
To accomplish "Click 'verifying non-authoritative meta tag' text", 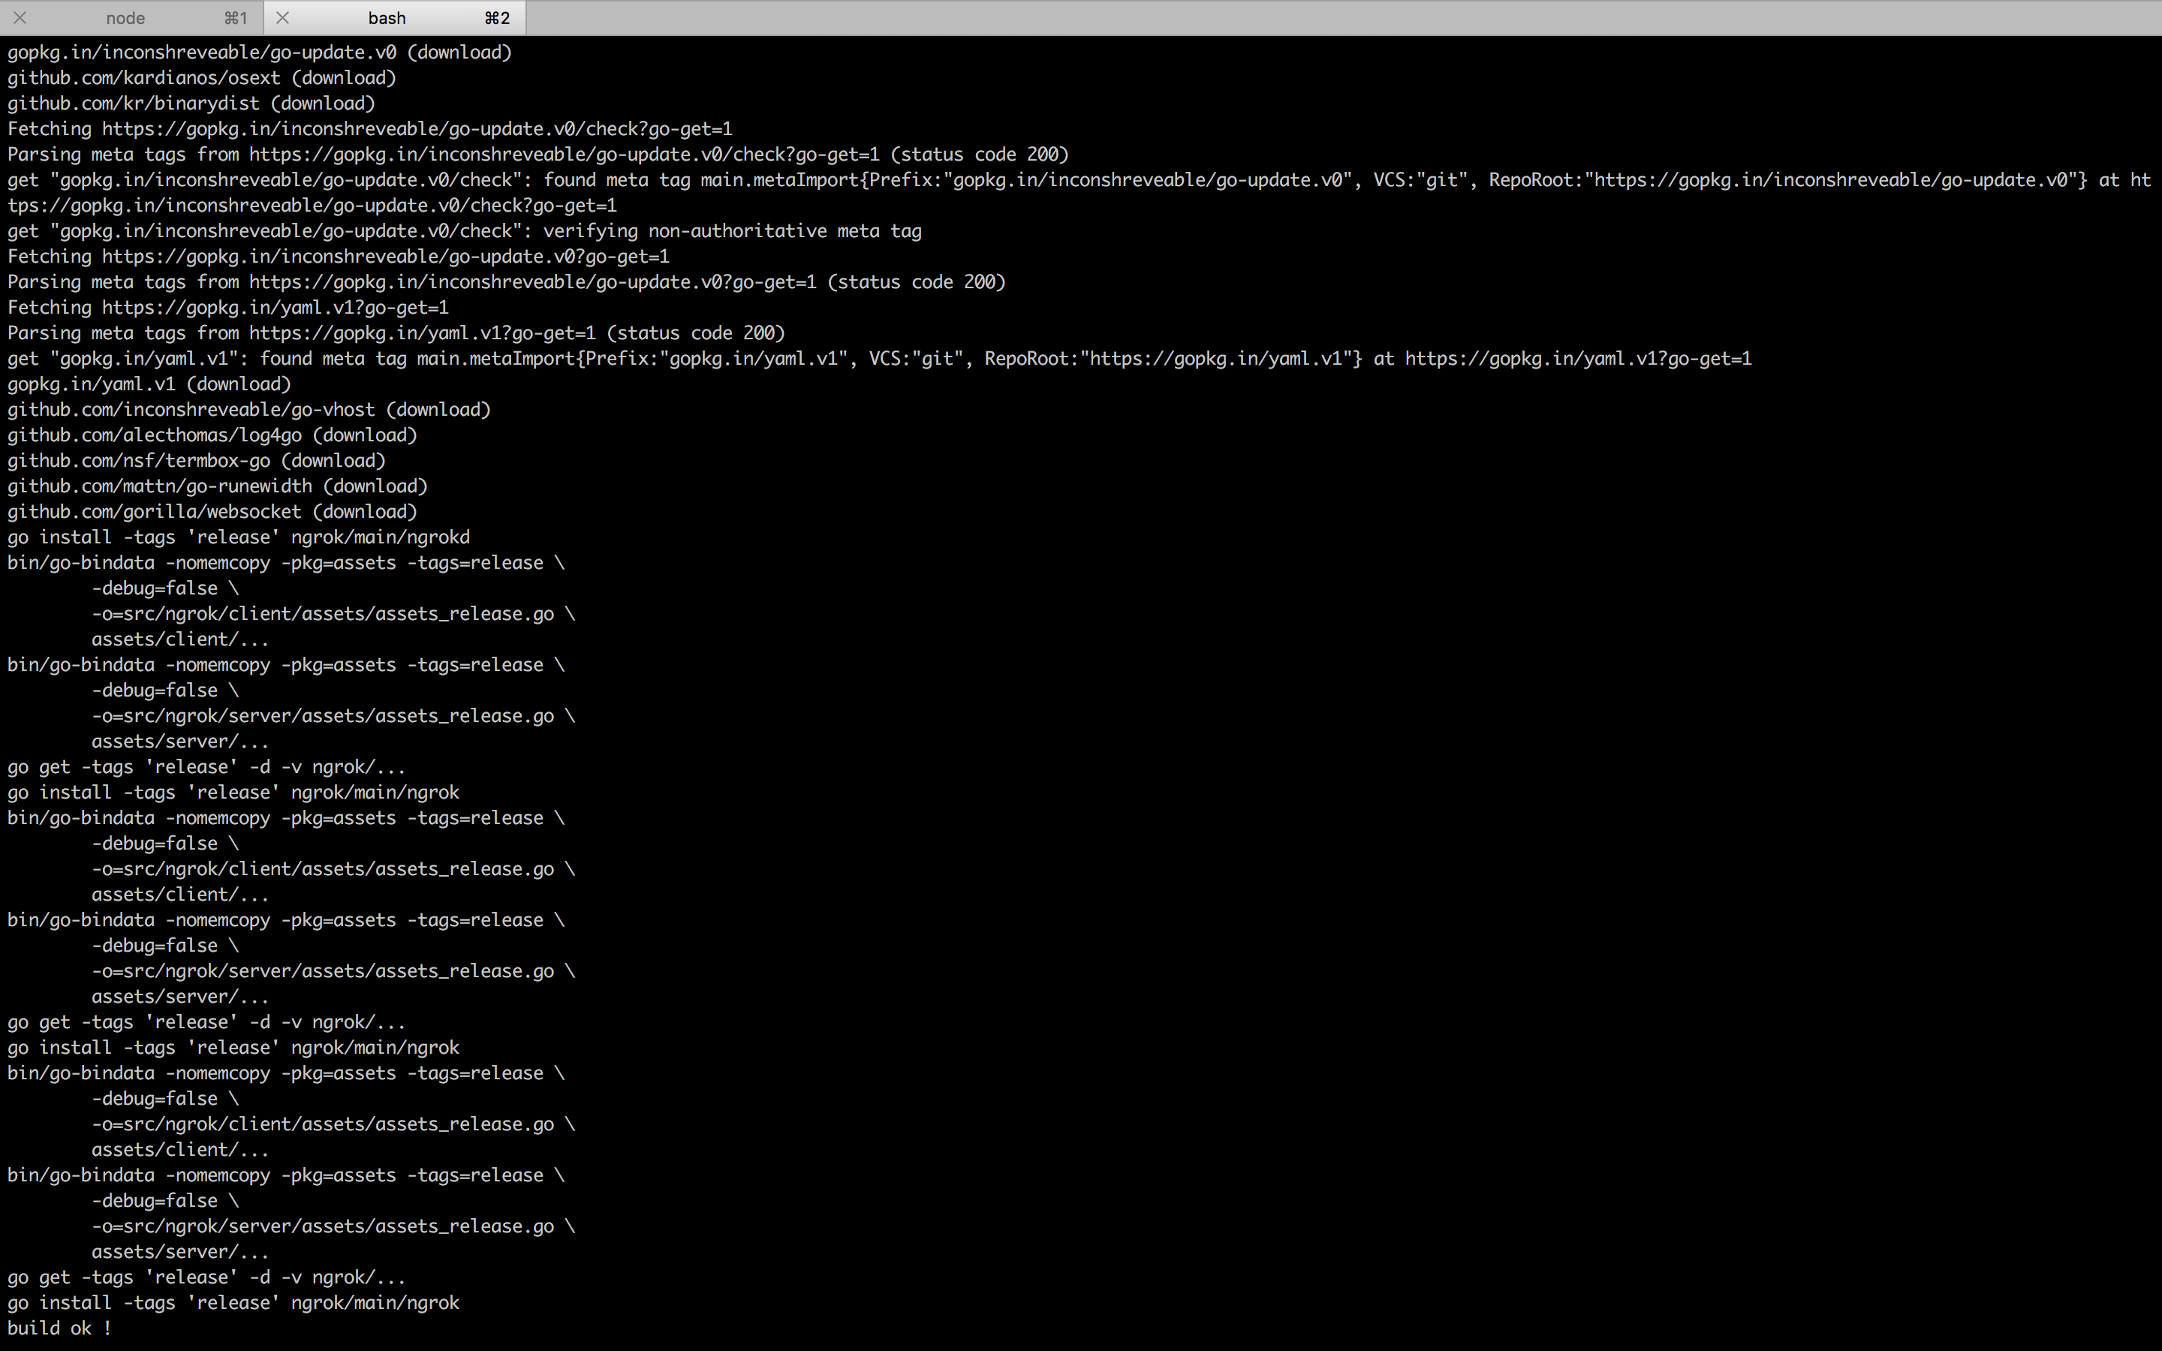I will point(732,230).
